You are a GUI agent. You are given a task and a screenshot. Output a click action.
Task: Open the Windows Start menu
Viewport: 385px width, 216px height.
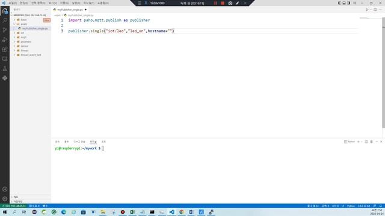(x=5, y=212)
